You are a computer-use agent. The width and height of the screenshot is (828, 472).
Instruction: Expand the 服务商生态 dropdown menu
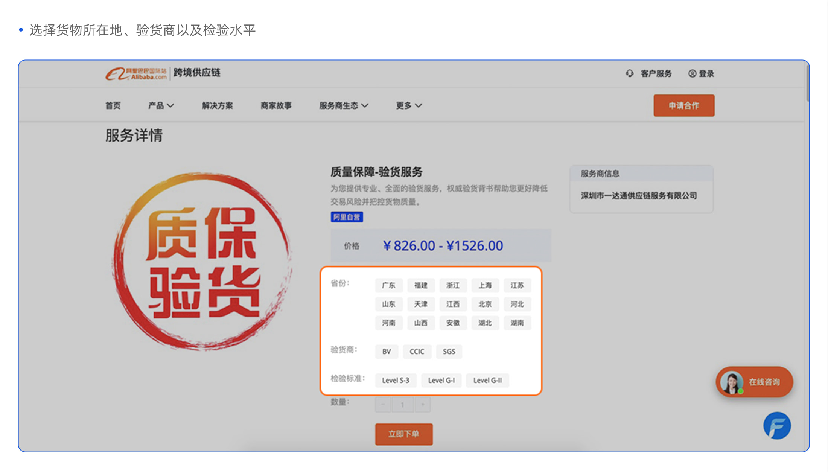(343, 106)
